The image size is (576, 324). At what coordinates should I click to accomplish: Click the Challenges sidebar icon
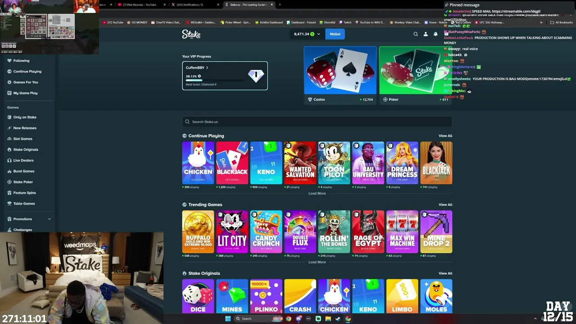pyautogui.click(x=9, y=229)
